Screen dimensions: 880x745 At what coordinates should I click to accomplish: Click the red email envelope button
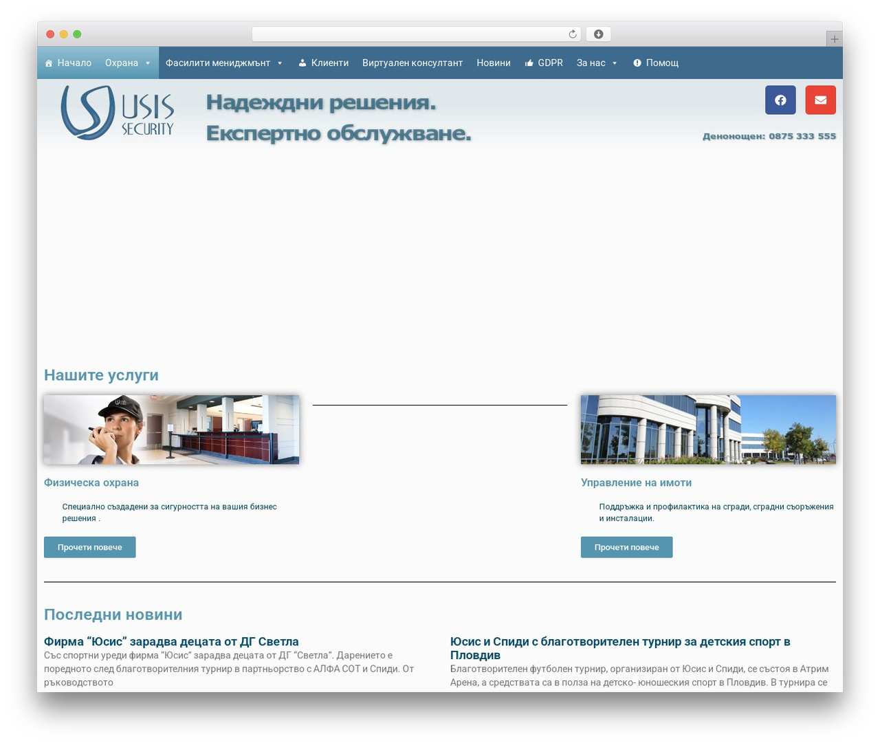[x=821, y=100]
